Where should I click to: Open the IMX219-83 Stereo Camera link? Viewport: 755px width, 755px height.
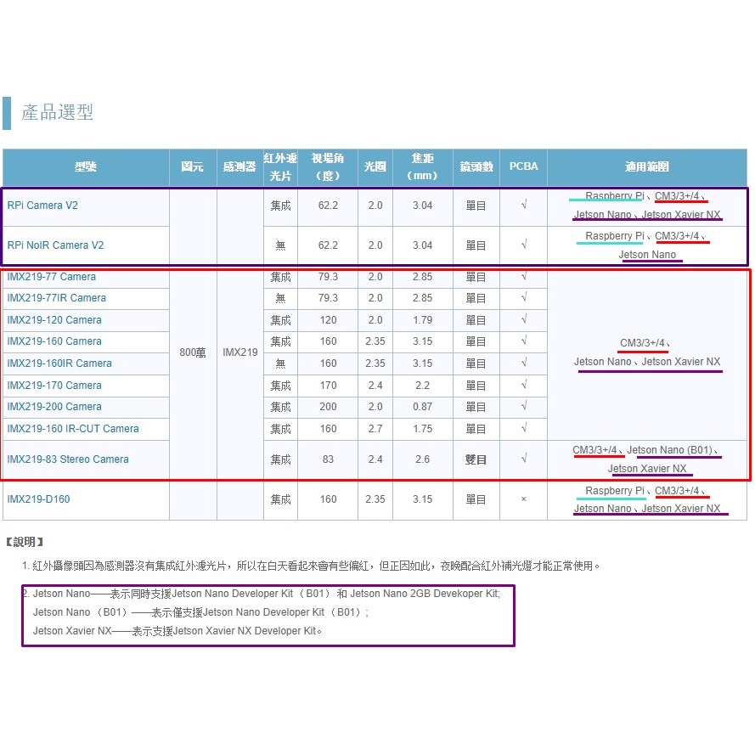(x=68, y=459)
